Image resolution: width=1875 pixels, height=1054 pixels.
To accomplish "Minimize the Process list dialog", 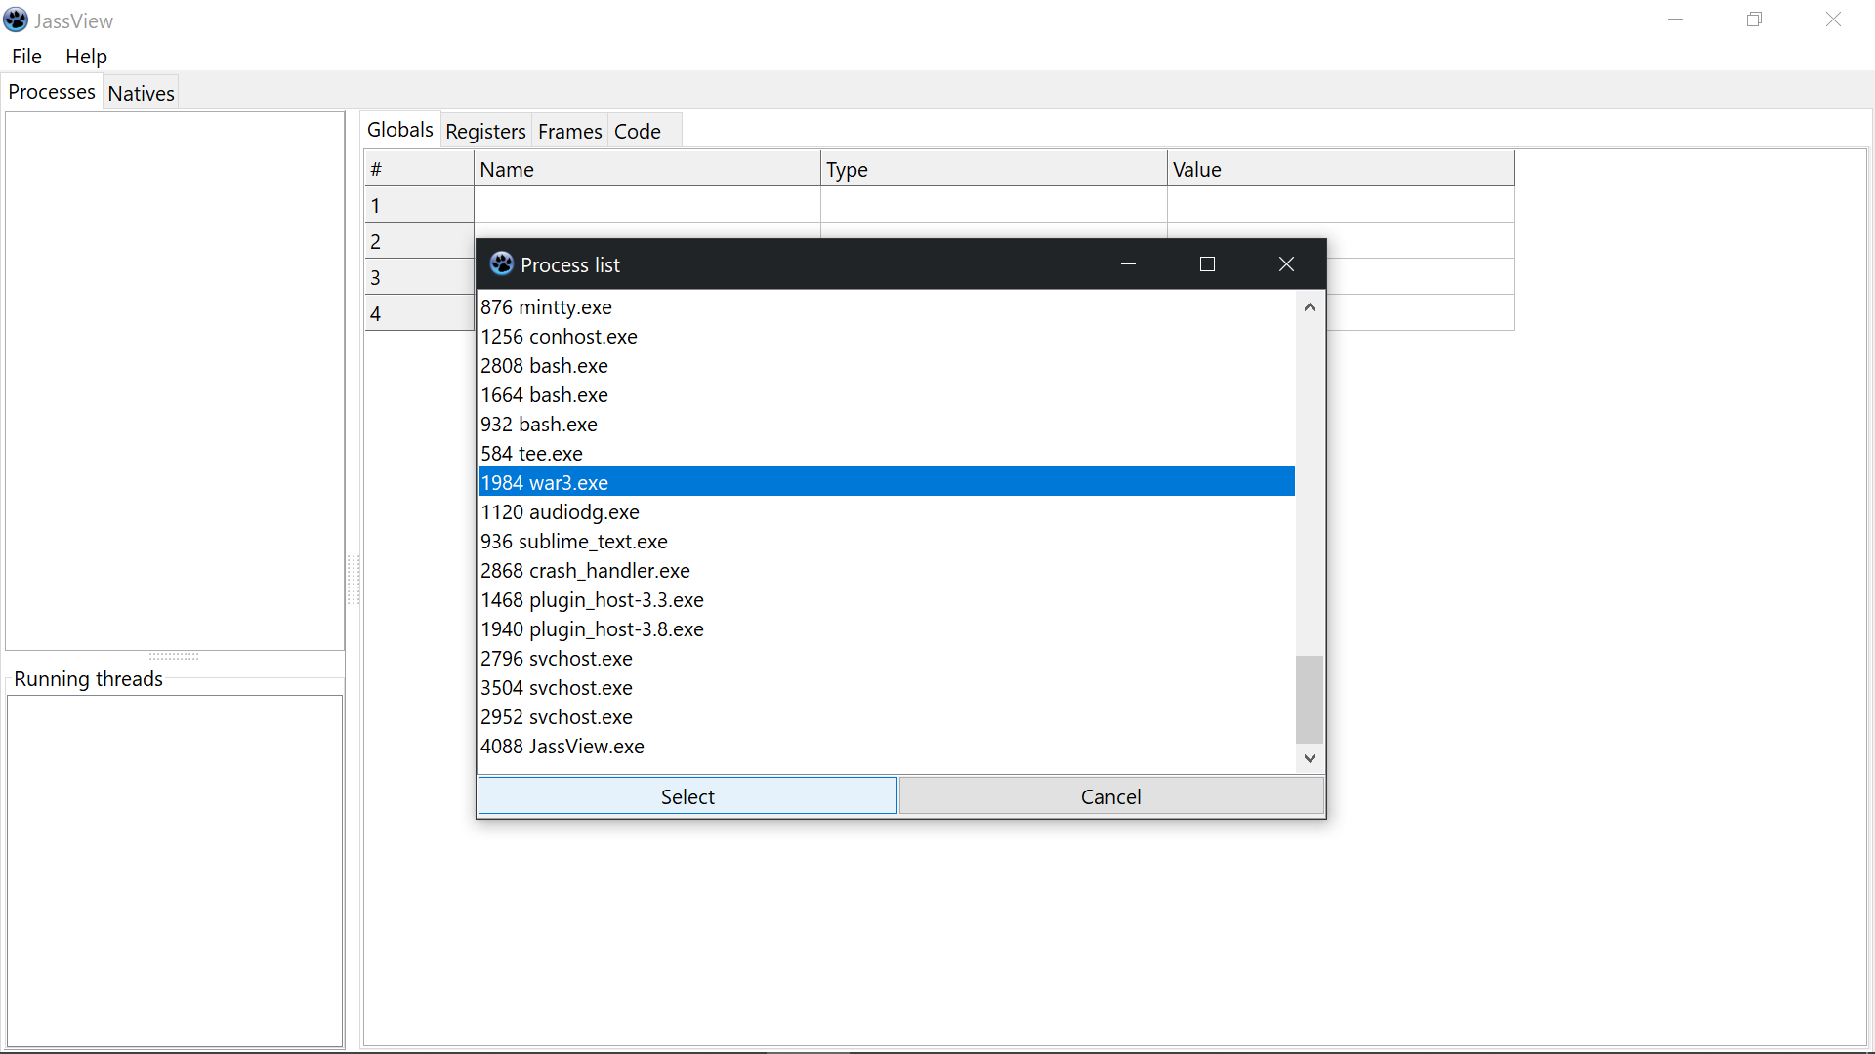I will point(1128,264).
